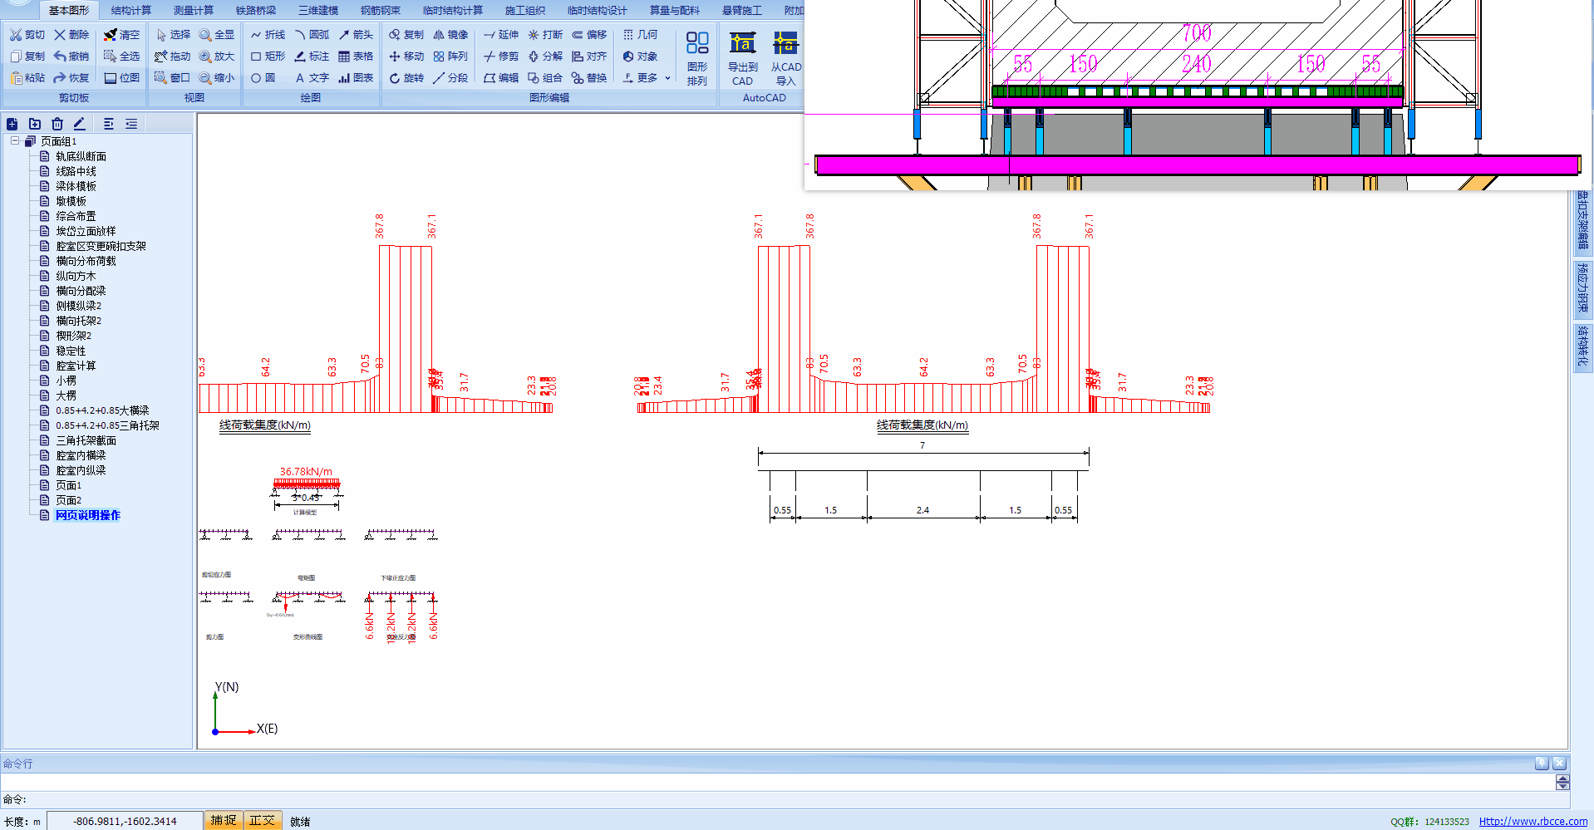
Task: Open the 临时结构计算 ribbon tab
Action: (x=452, y=11)
